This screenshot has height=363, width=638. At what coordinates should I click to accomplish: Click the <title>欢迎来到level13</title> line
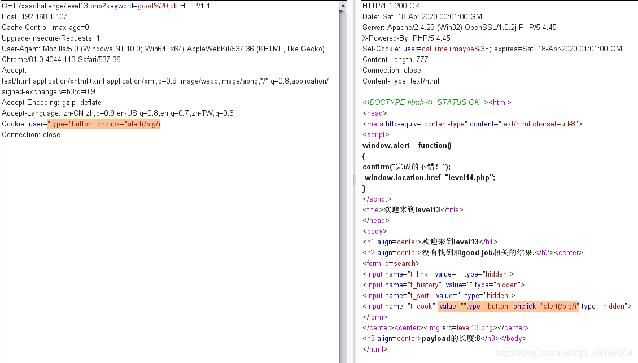point(413,209)
